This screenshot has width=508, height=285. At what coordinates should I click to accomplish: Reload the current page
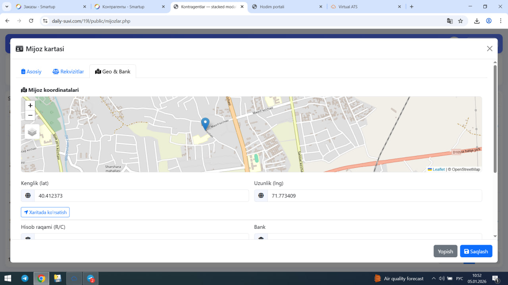click(x=31, y=21)
